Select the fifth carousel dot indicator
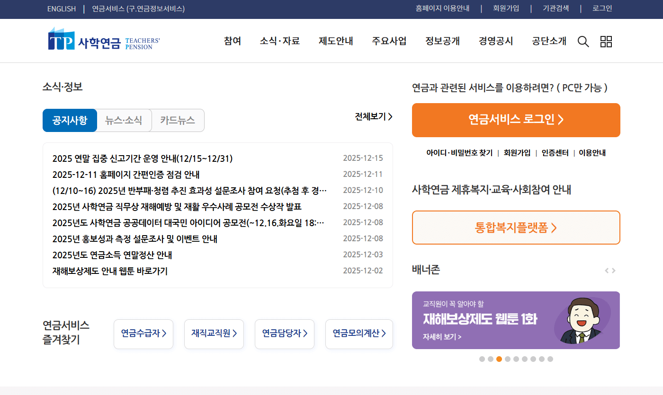This screenshot has height=395, width=663. [x=516, y=359]
